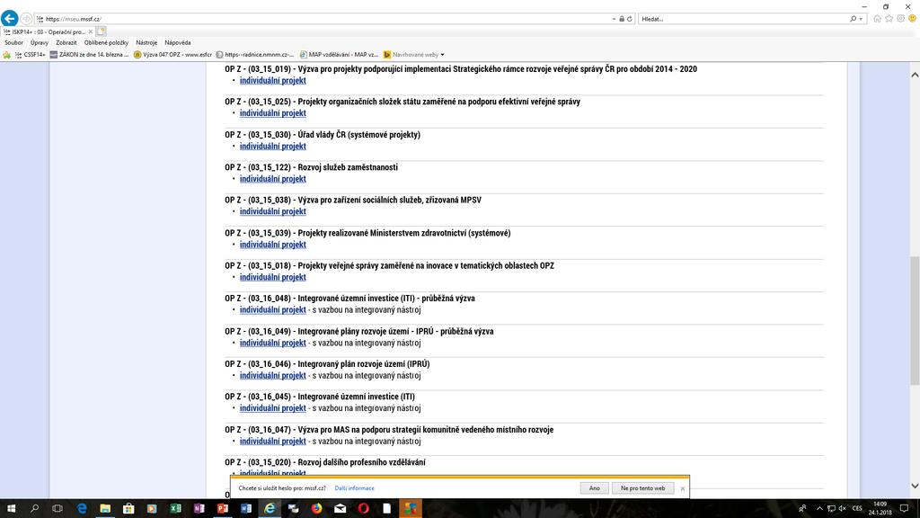The image size is (920, 518).
Task: Open Task View on the taskbar
Action: 57,509
